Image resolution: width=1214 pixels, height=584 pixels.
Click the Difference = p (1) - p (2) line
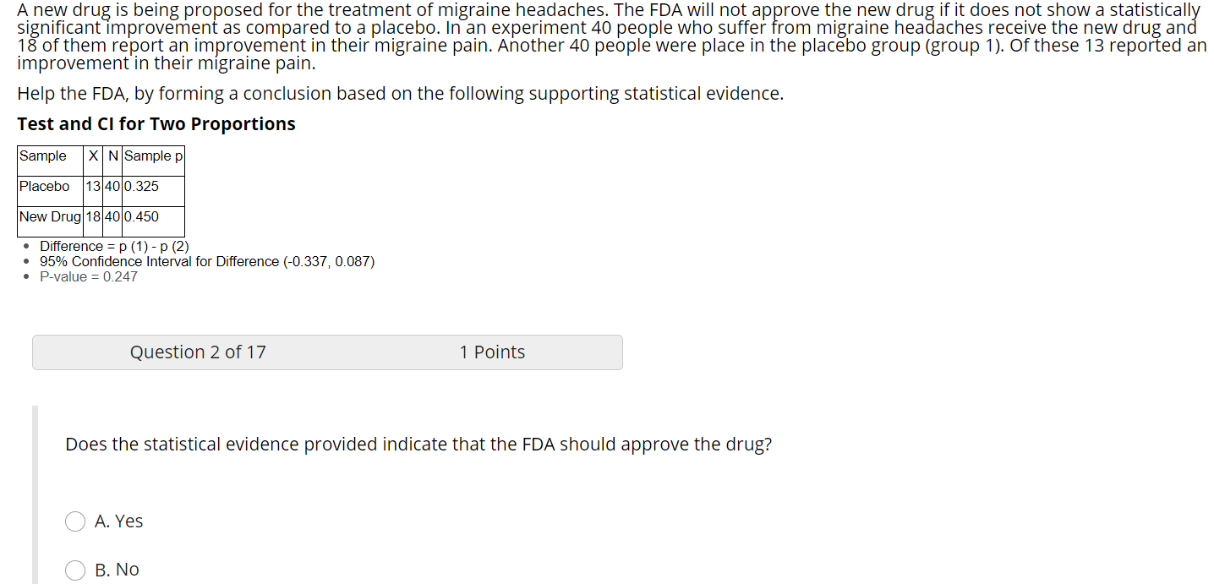click(x=114, y=247)
